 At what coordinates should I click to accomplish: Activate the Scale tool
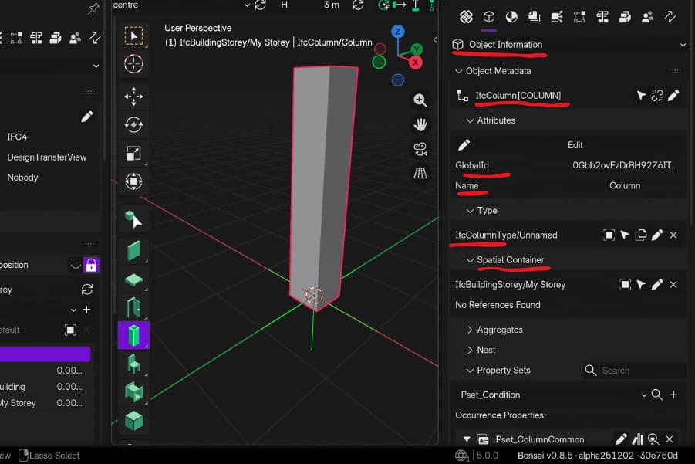tap(133, 152)
